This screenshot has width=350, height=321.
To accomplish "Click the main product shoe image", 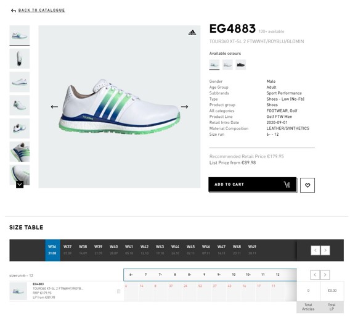I will pos(120,107).
